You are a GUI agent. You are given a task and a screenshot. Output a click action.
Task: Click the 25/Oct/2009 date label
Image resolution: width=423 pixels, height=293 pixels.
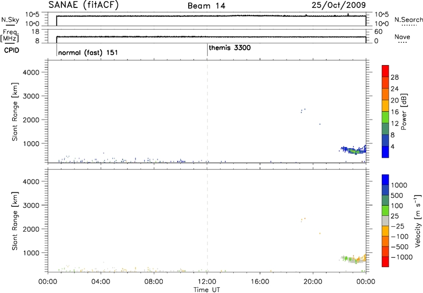click(x=338, y=5)
